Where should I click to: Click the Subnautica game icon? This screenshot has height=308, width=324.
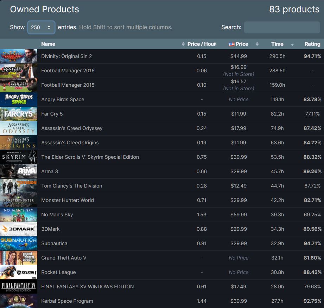click(x=18, y=243)
